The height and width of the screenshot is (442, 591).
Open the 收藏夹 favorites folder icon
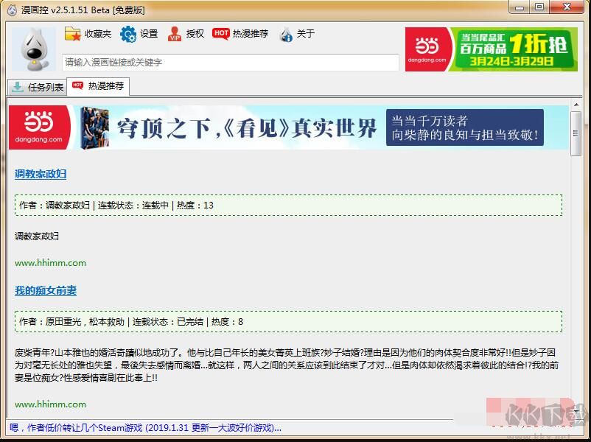(x=74, y=34)
